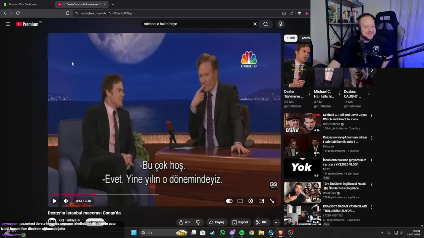Screen dimensions: 424x238
Task: Open OBS Studio from the taskbar
Action: (x=291, y=233)
